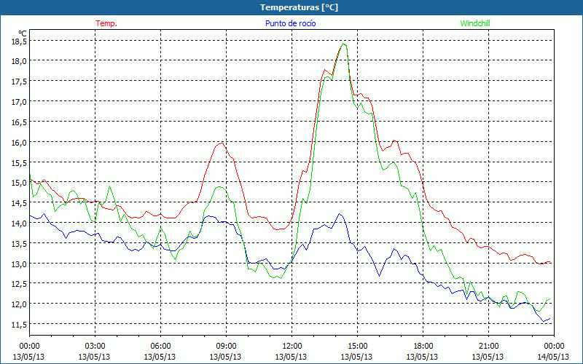
Task: Click the 12,0 y-axis value
Action: [18, 304]
